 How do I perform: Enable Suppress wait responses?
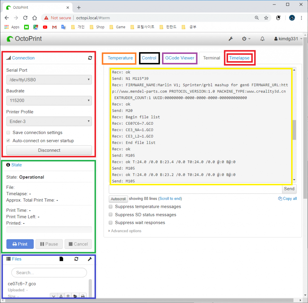point(111,223)
